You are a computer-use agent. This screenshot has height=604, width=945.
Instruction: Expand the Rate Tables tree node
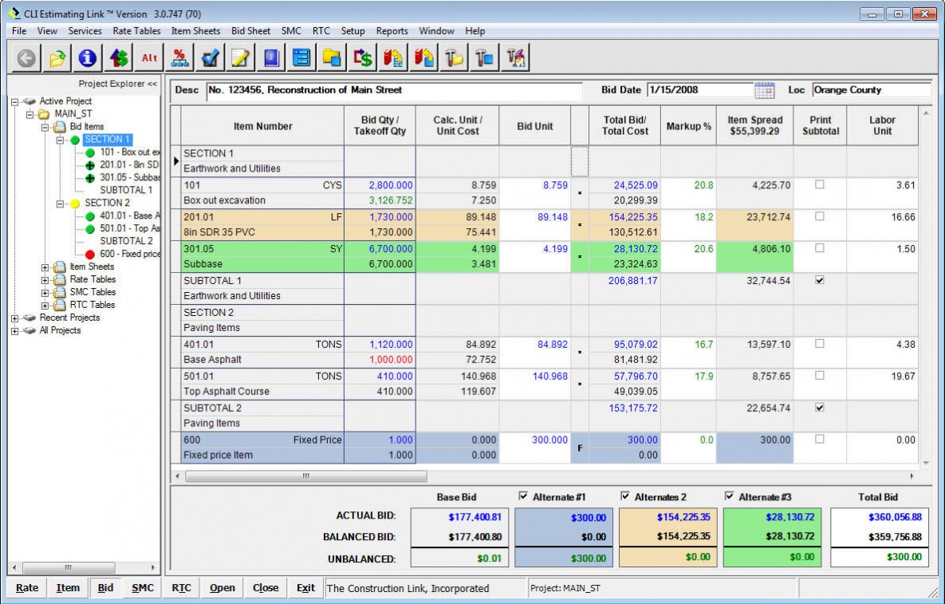[x=45, y=280]
